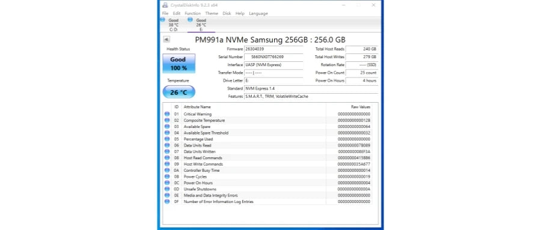Viewport: 541px width, 230px height.
Task: Select the Composite Temperature attribute name
Action: tap(204, 120)
